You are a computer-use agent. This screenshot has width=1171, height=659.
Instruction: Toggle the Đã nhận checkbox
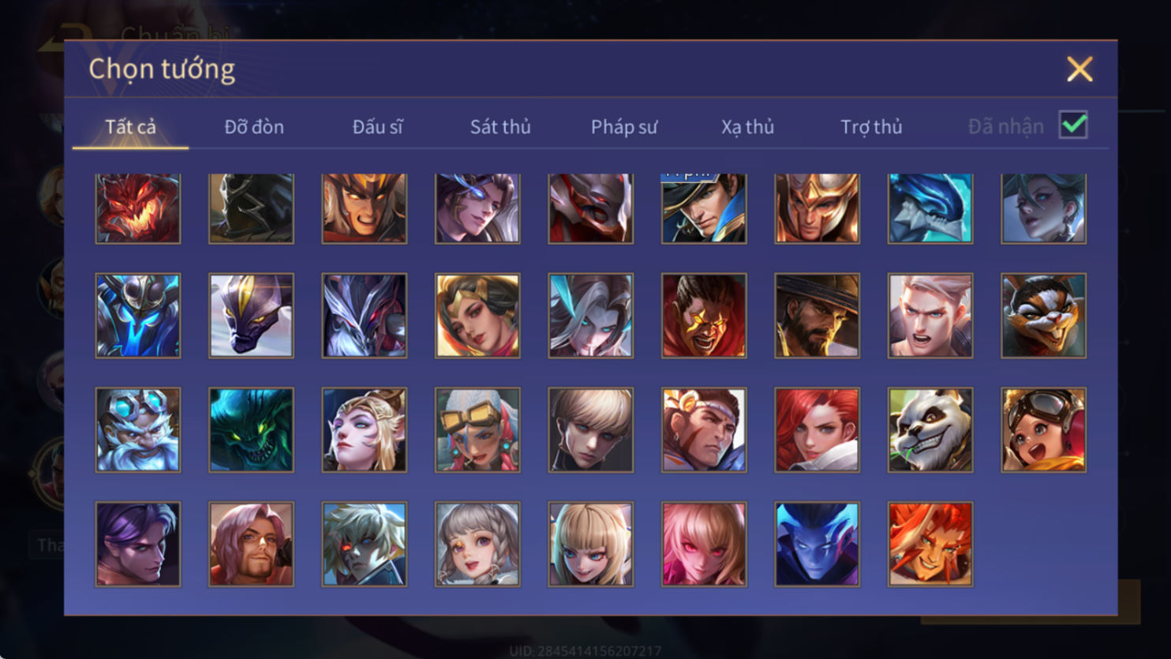point(1073,125)
